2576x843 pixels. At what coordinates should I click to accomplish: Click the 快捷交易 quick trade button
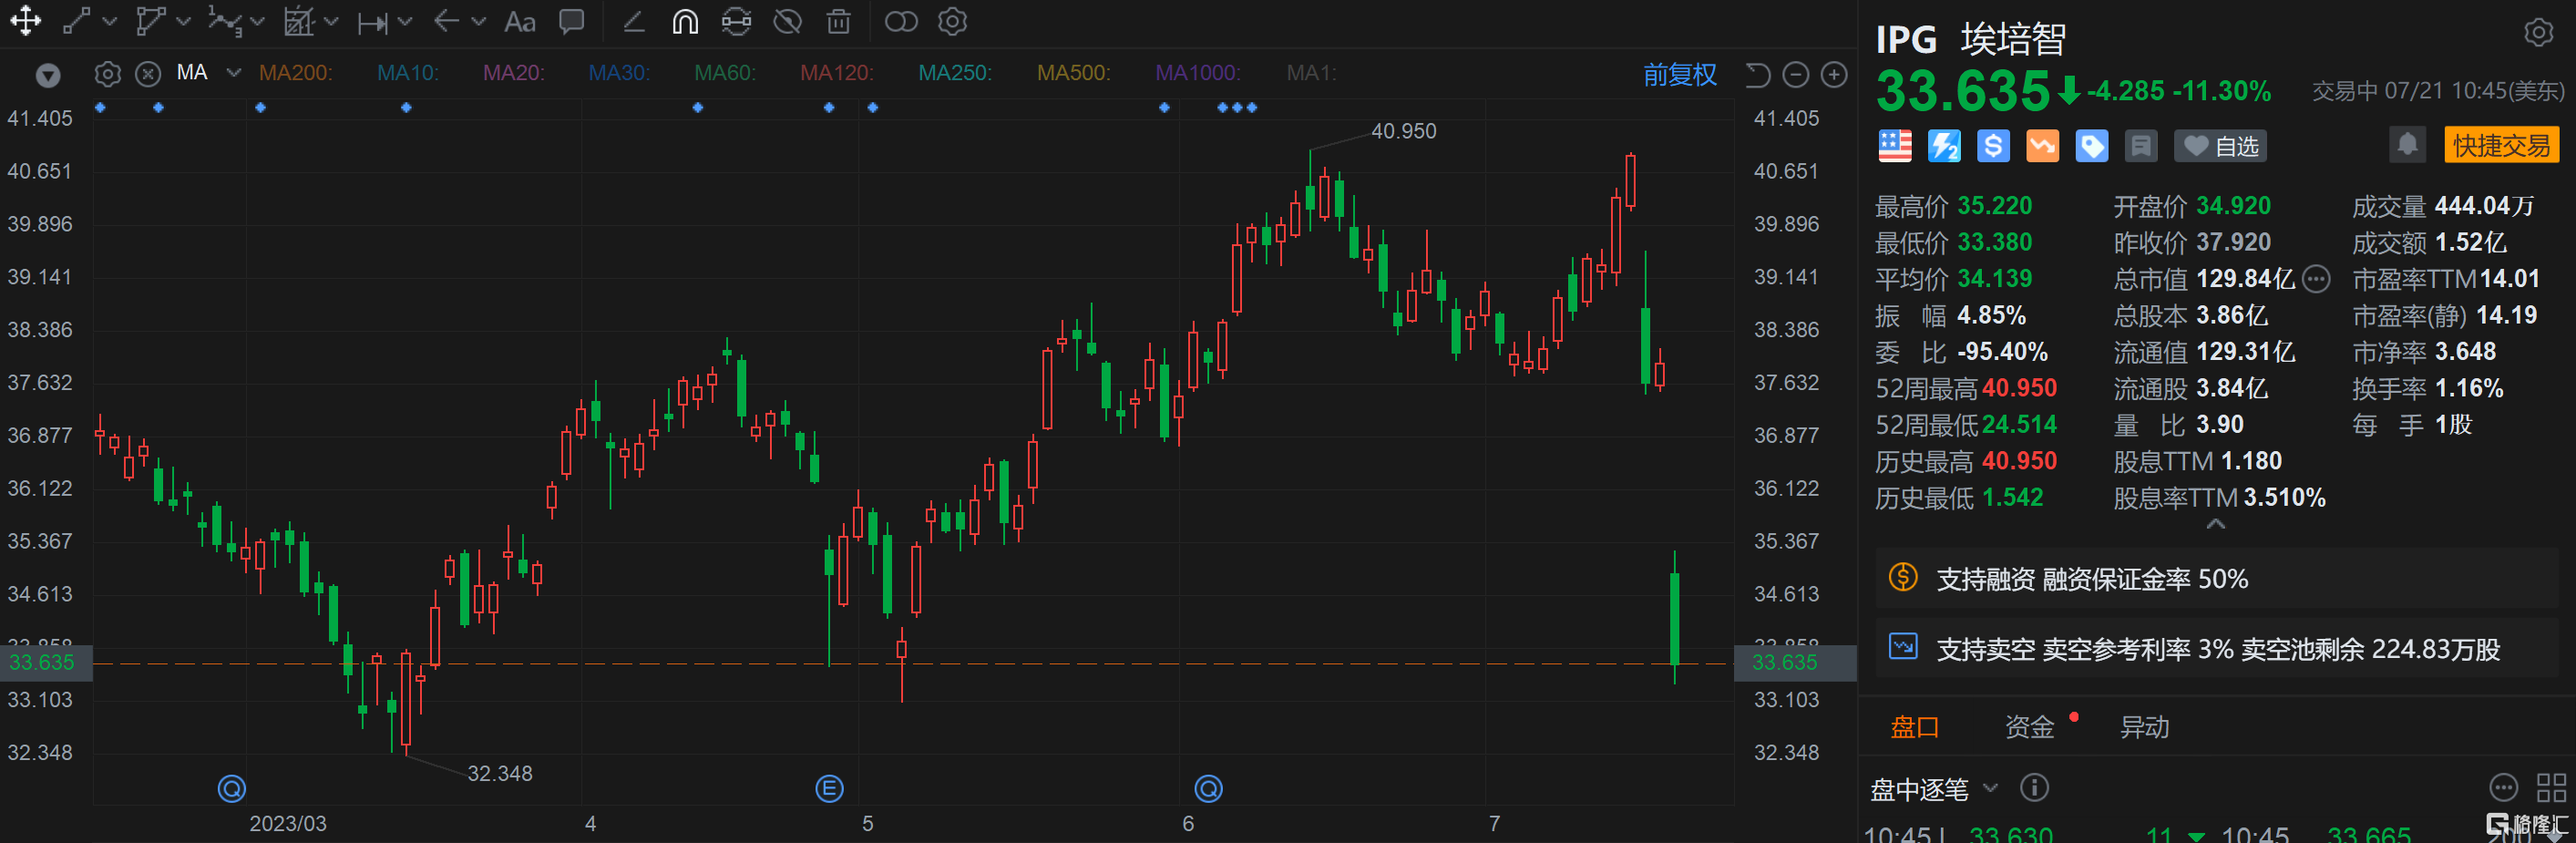point(2501,145)
